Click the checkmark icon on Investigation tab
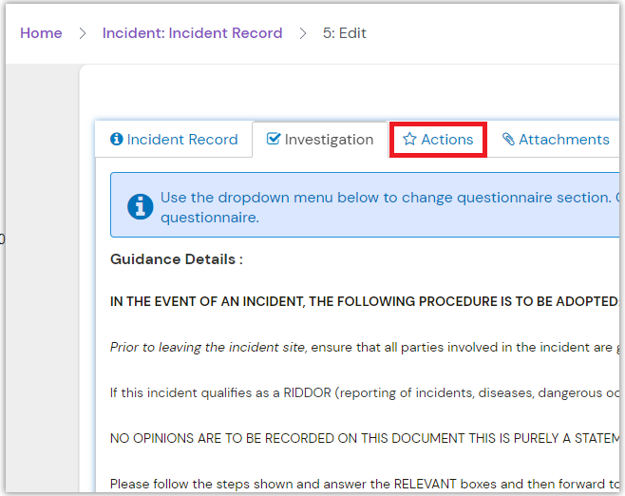This screenshot has width=625, height=496. pos(274,140)
